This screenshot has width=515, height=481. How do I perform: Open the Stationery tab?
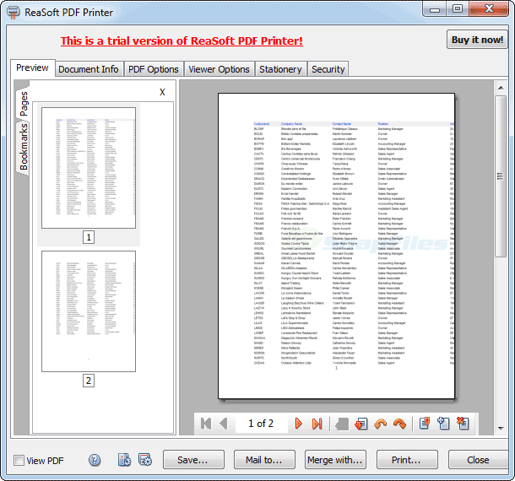280,69
